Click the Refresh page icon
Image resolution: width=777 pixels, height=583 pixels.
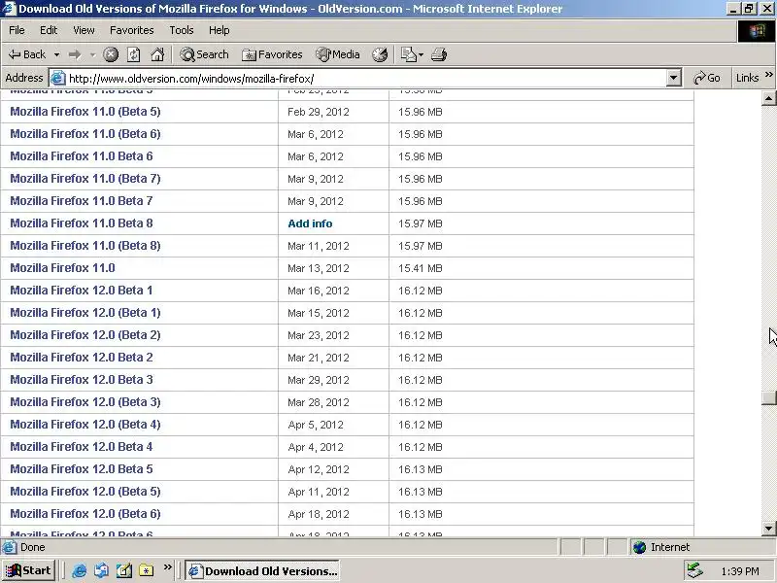click(x=134, y=54)
